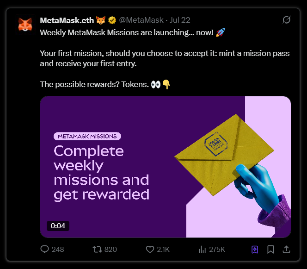Share the tweet via the upload arrow icon
This screenshot has width=307, height=269.
tap(286, 249)
